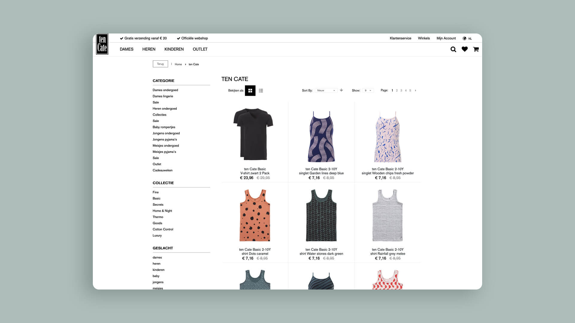
Task: Go to next page arrow
Action: click(415, 90)
